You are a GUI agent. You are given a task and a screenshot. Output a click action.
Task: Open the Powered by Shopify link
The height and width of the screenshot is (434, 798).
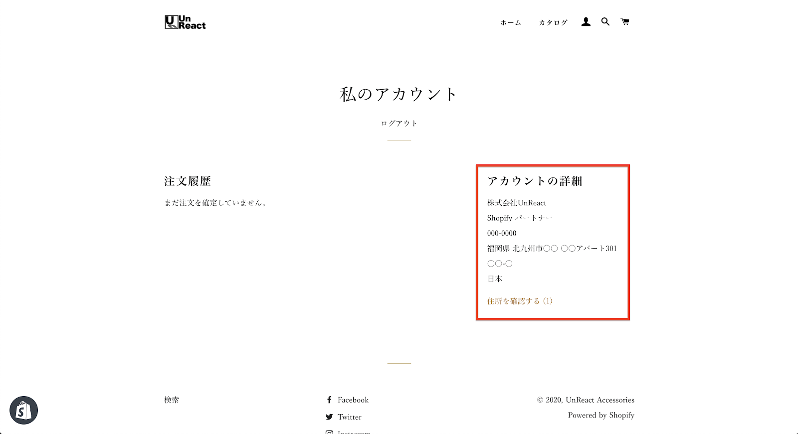(x=601, y=415)
